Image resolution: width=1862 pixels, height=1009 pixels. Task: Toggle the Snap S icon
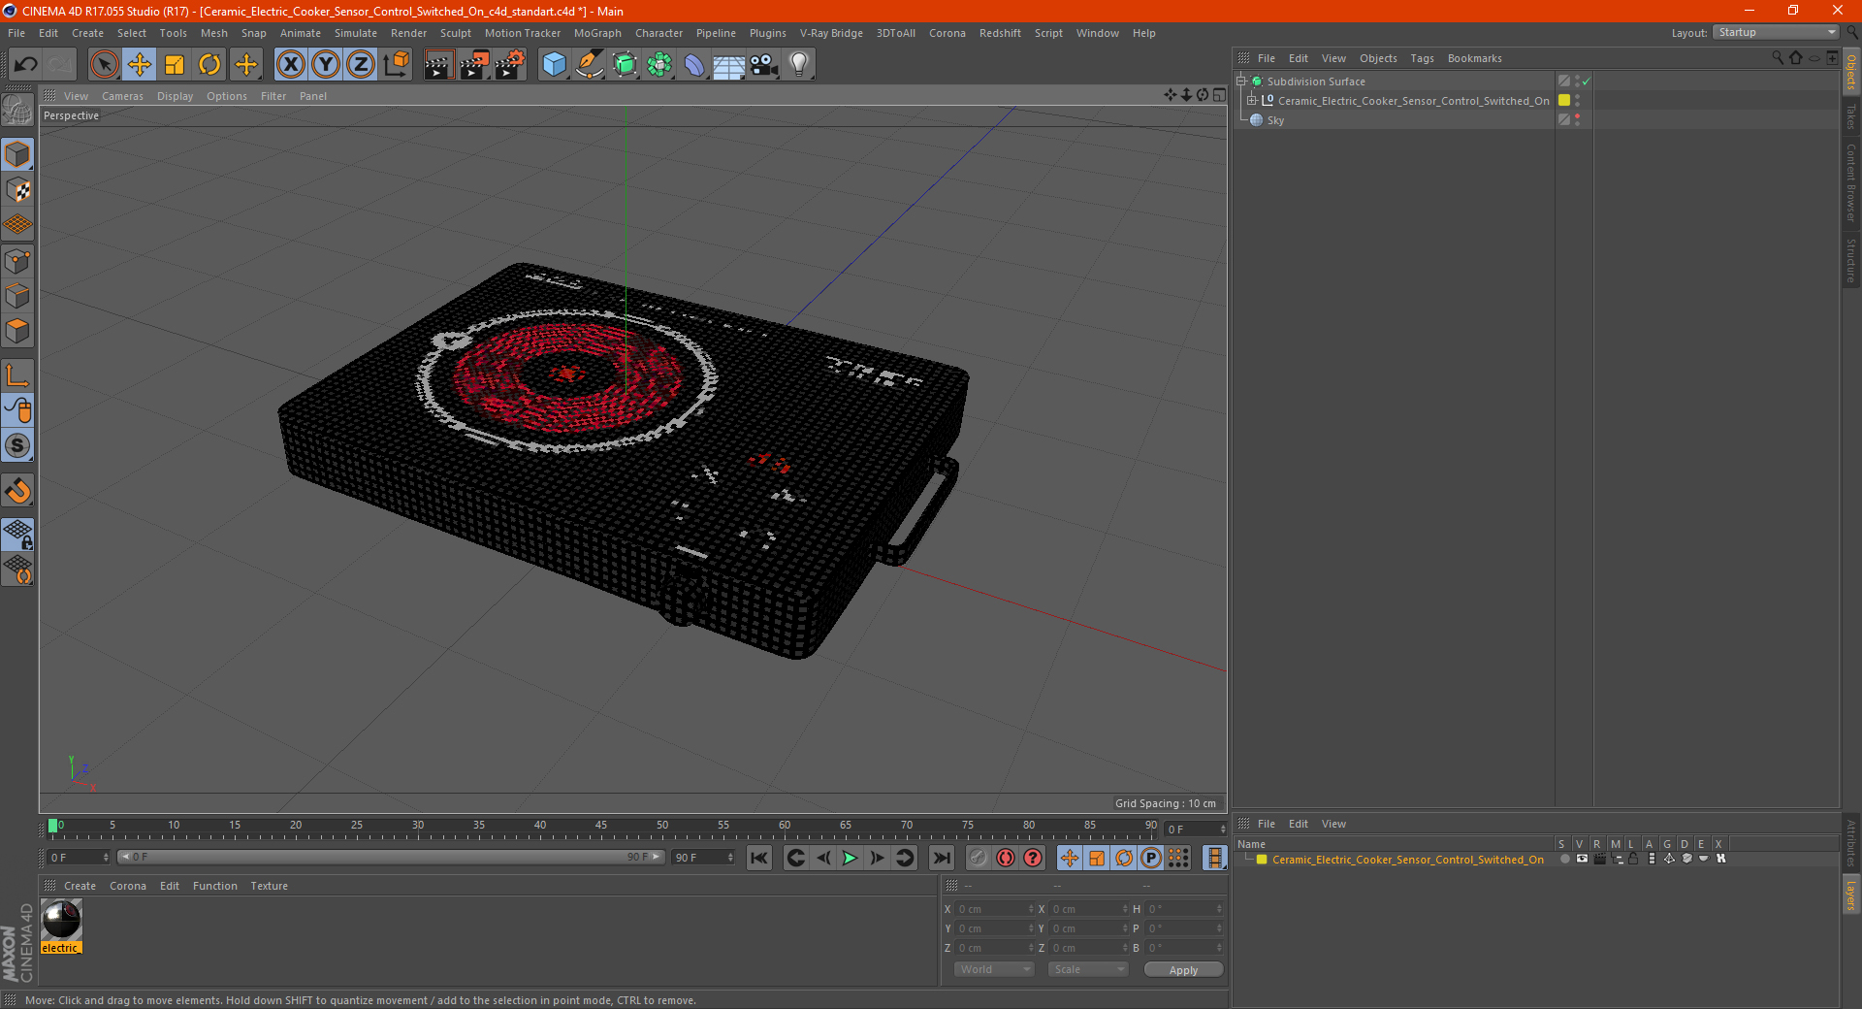click(x=18, y=445)
